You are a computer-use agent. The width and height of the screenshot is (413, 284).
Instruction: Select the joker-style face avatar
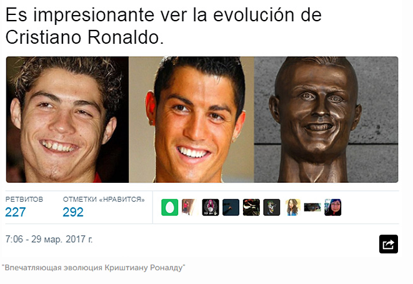pos(272,207)
